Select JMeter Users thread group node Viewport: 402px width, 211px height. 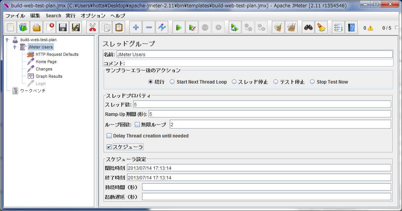pyautogui.click(x=40, y=47)
